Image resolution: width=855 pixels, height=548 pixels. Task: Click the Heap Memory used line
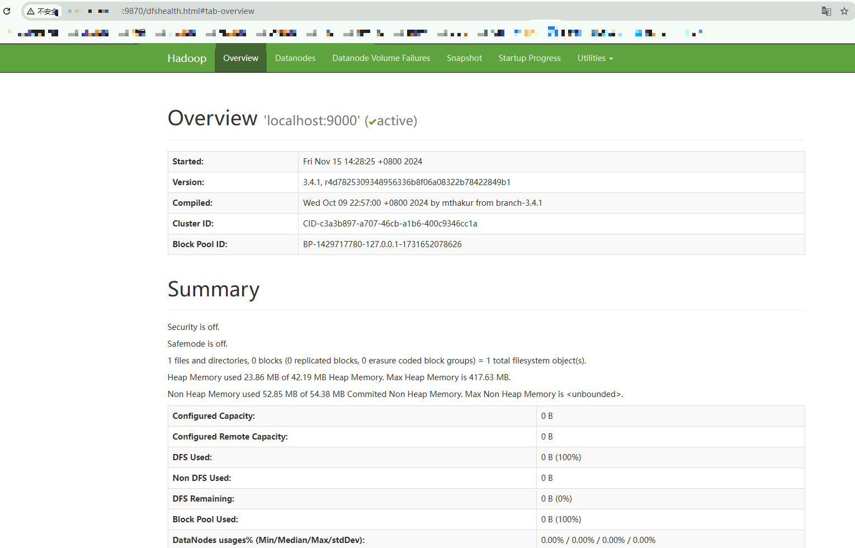click(339, 377)
